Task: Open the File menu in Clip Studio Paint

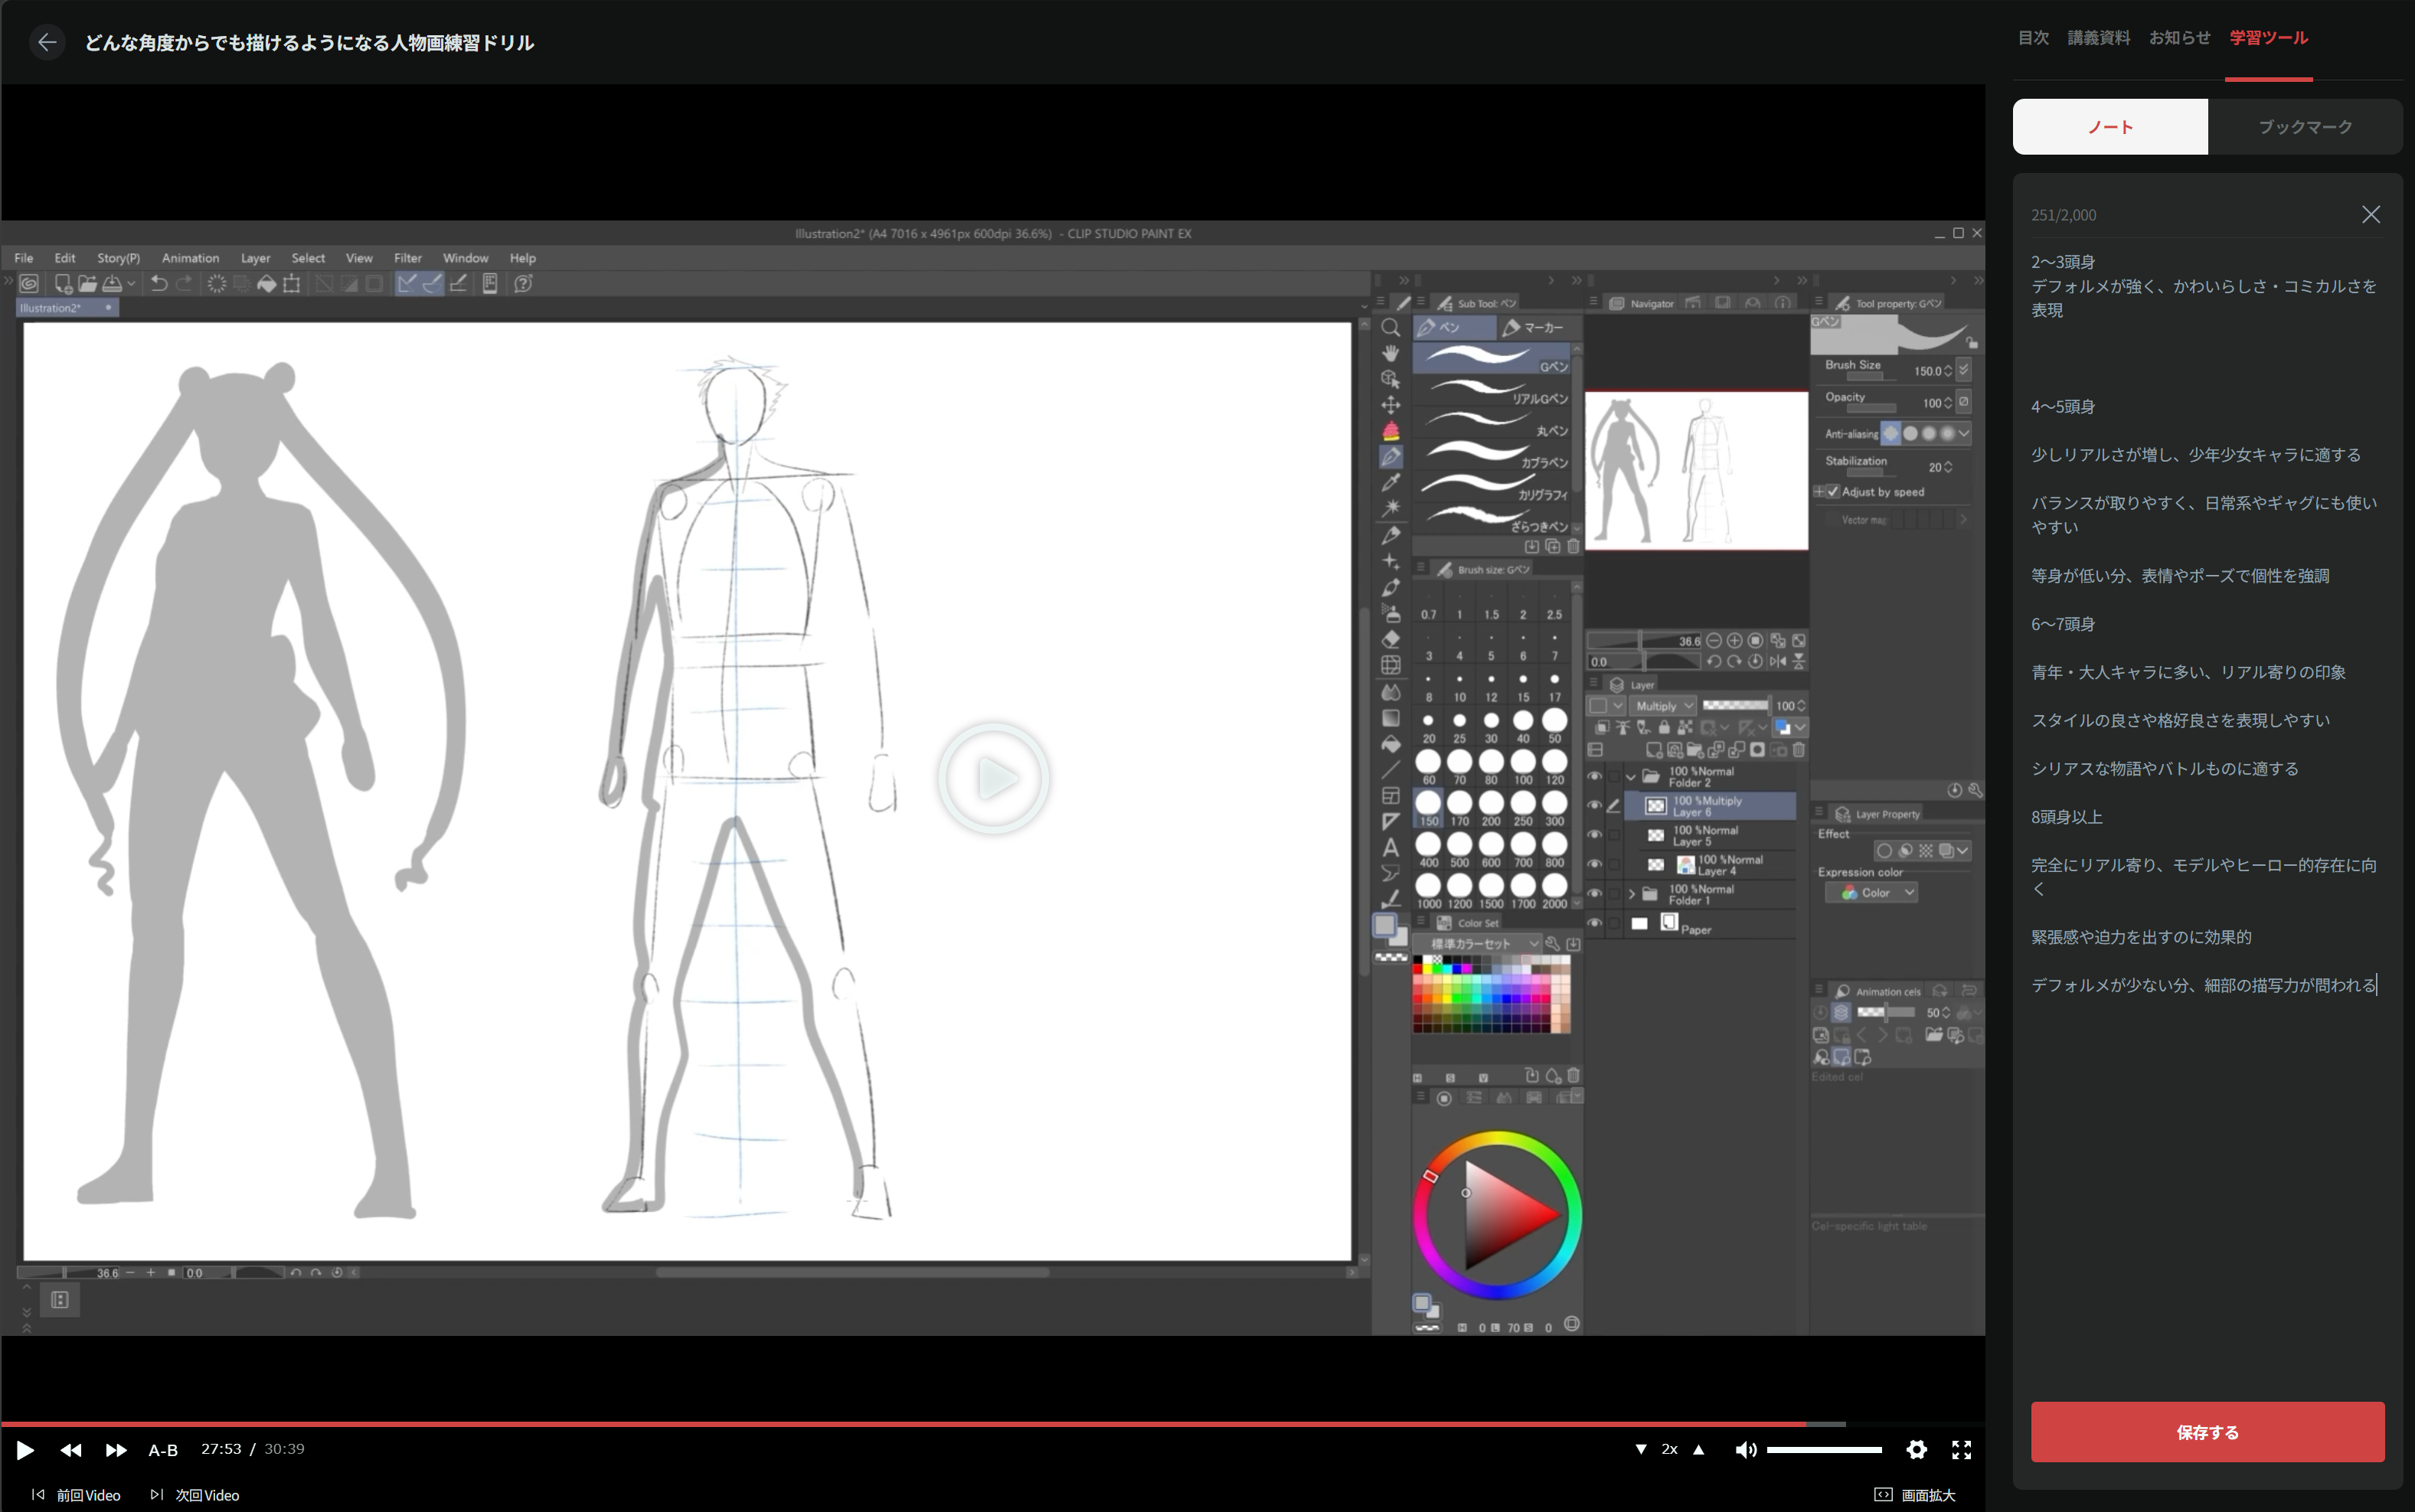Action: tap(23, 258)
